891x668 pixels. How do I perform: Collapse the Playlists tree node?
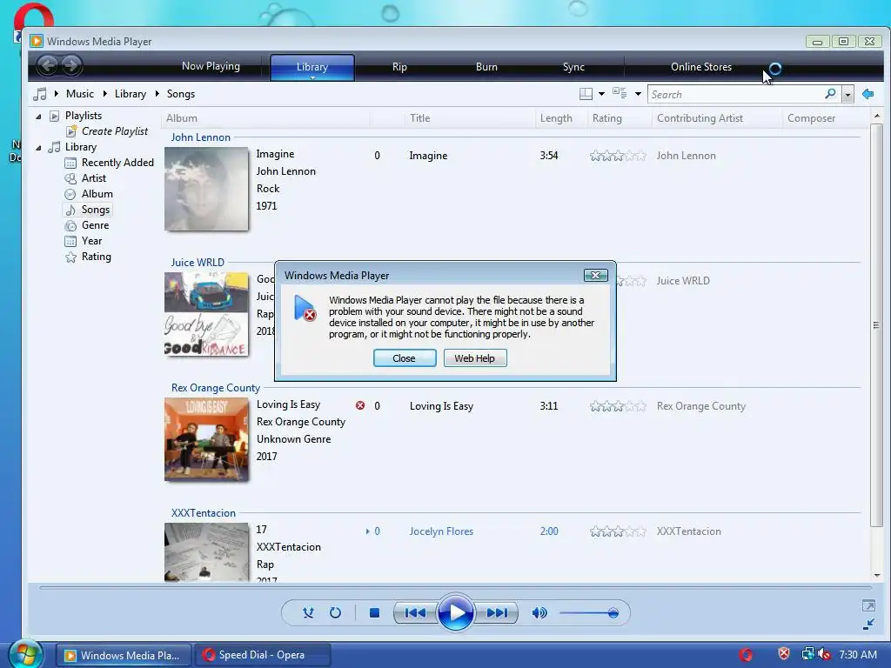pos(38,117)
